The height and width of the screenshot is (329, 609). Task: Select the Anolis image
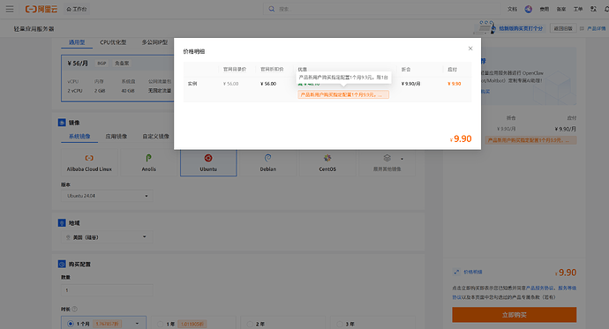(149, 162)
